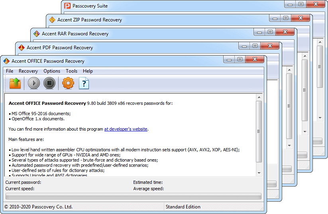Click the "Current password:" label
The width and height of the screenshot is (328, 214).
click(23, 182)
